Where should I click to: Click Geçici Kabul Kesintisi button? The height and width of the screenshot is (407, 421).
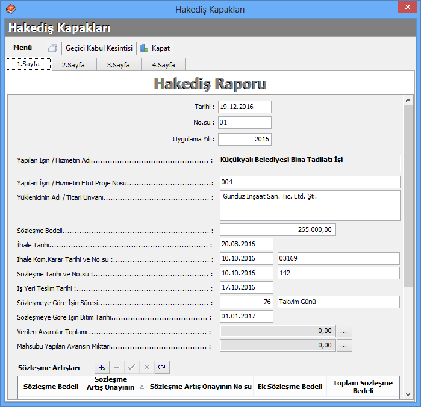coord(99,48)
